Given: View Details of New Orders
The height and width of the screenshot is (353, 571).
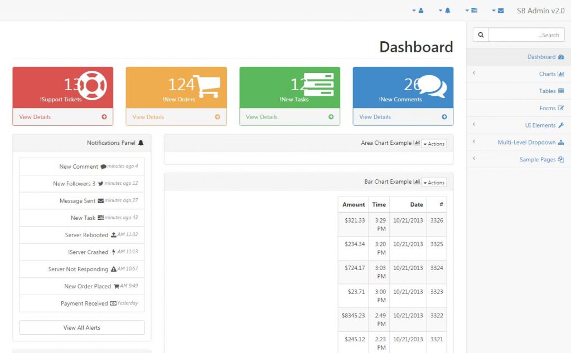Looking at the screenshot, I should (176, 117).
